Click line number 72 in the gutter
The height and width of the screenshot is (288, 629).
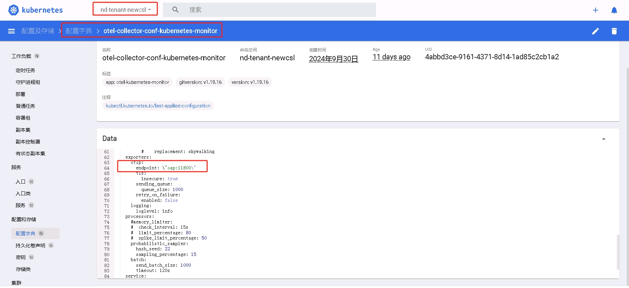[107, 211]
